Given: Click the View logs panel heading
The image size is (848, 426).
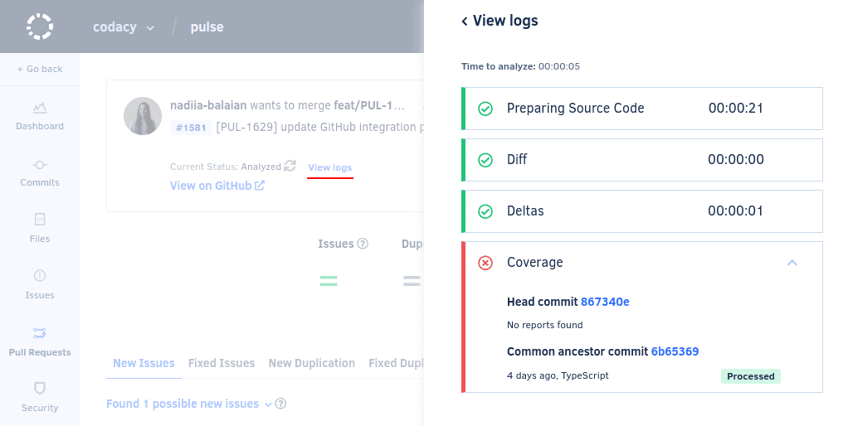Looking at the screenshot, I should (x=505, y=21).
